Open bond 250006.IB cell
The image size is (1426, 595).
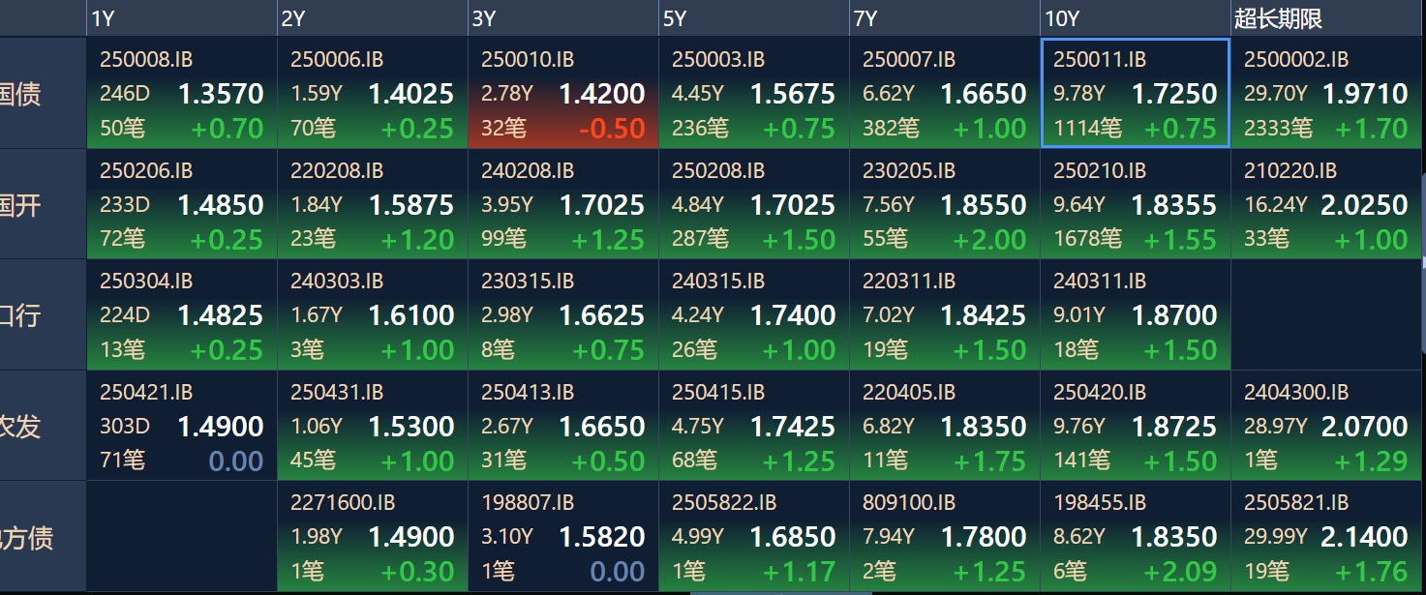(373, 93)
